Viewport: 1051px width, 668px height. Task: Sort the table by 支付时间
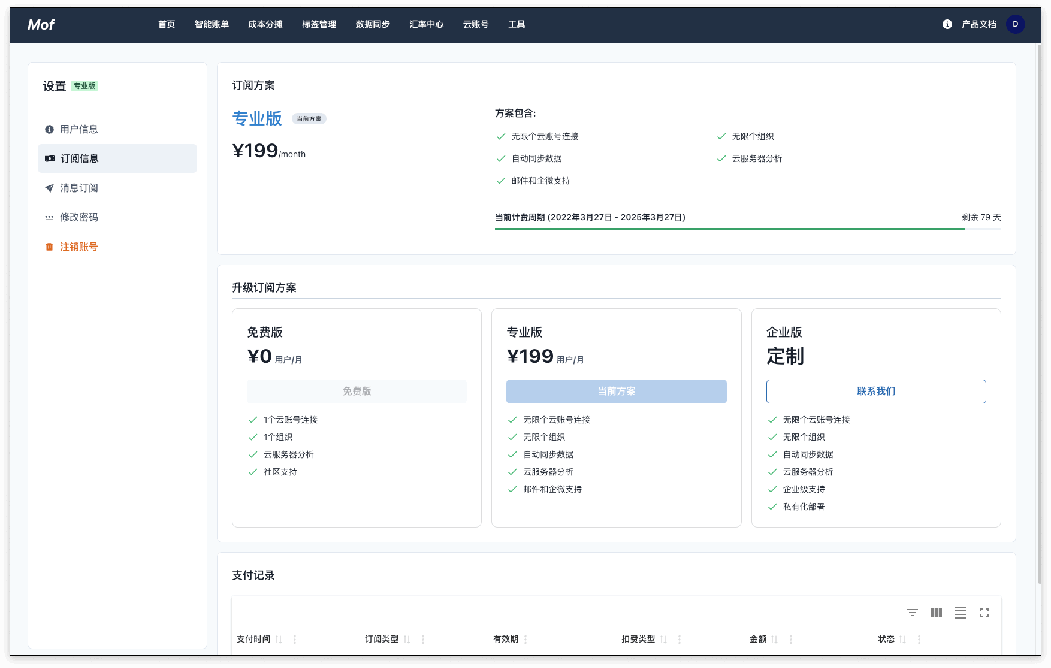[279, 639]
